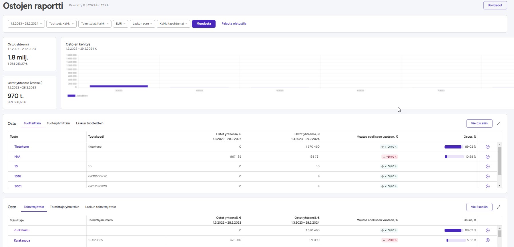Click product table Muutos edelliseen vuoteen header

[377, 137]
